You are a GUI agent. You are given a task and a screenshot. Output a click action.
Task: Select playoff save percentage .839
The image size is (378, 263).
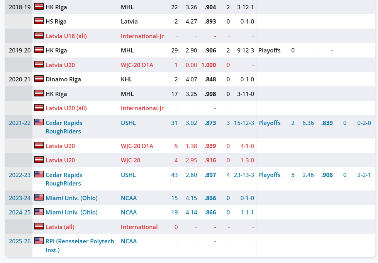327,123
